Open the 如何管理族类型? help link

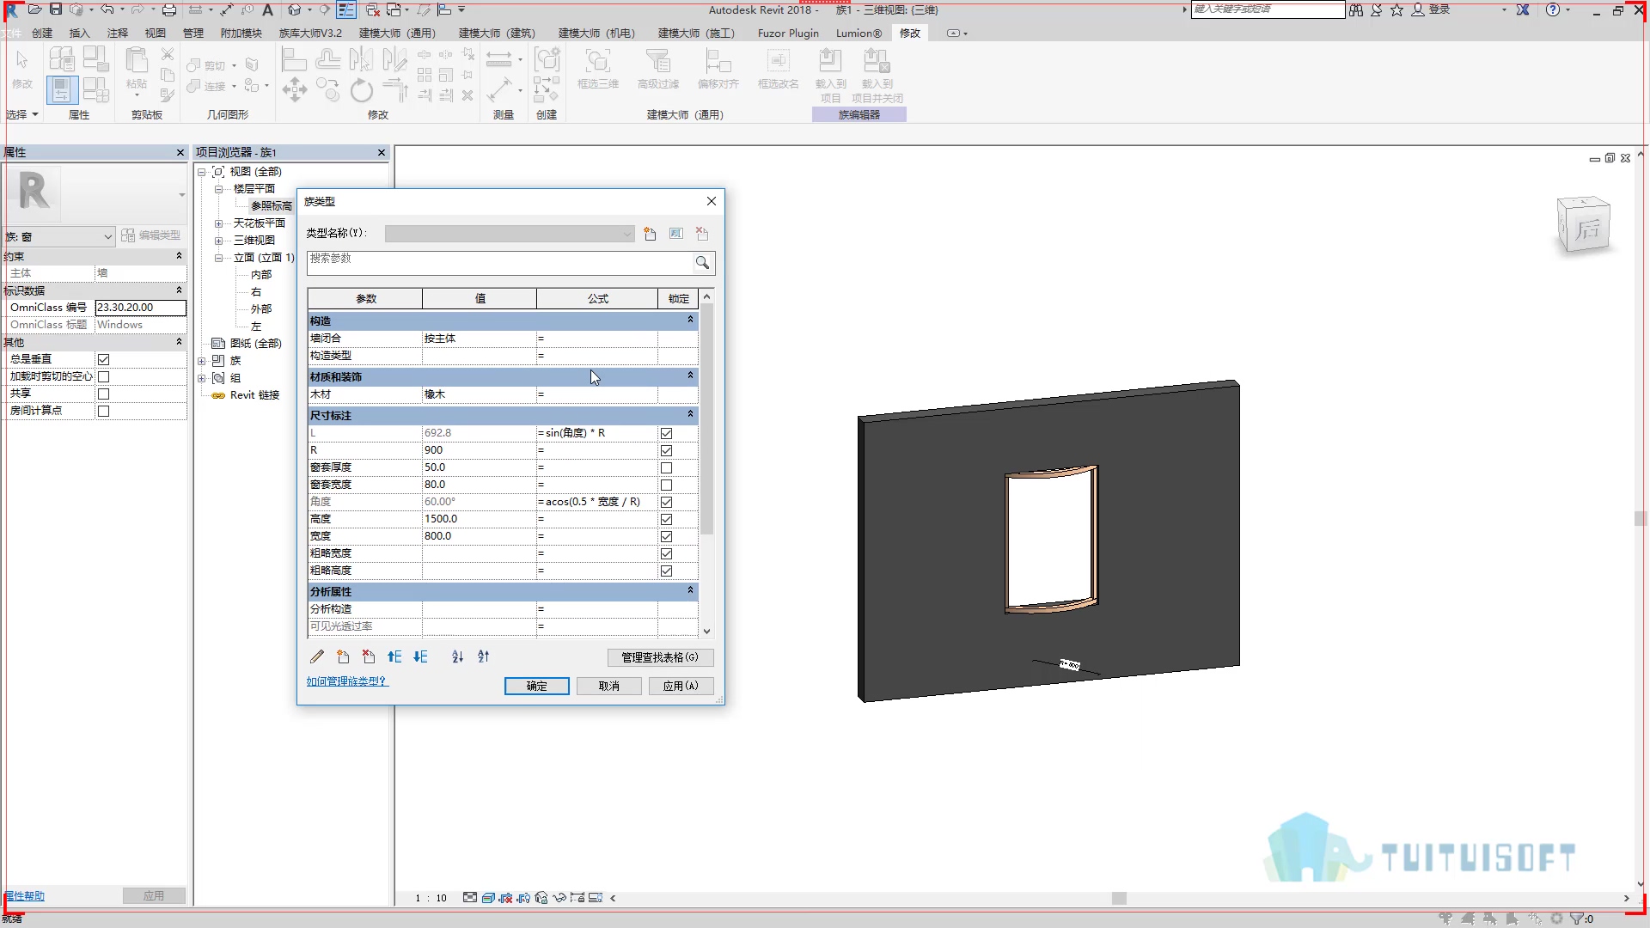point(347,681)
